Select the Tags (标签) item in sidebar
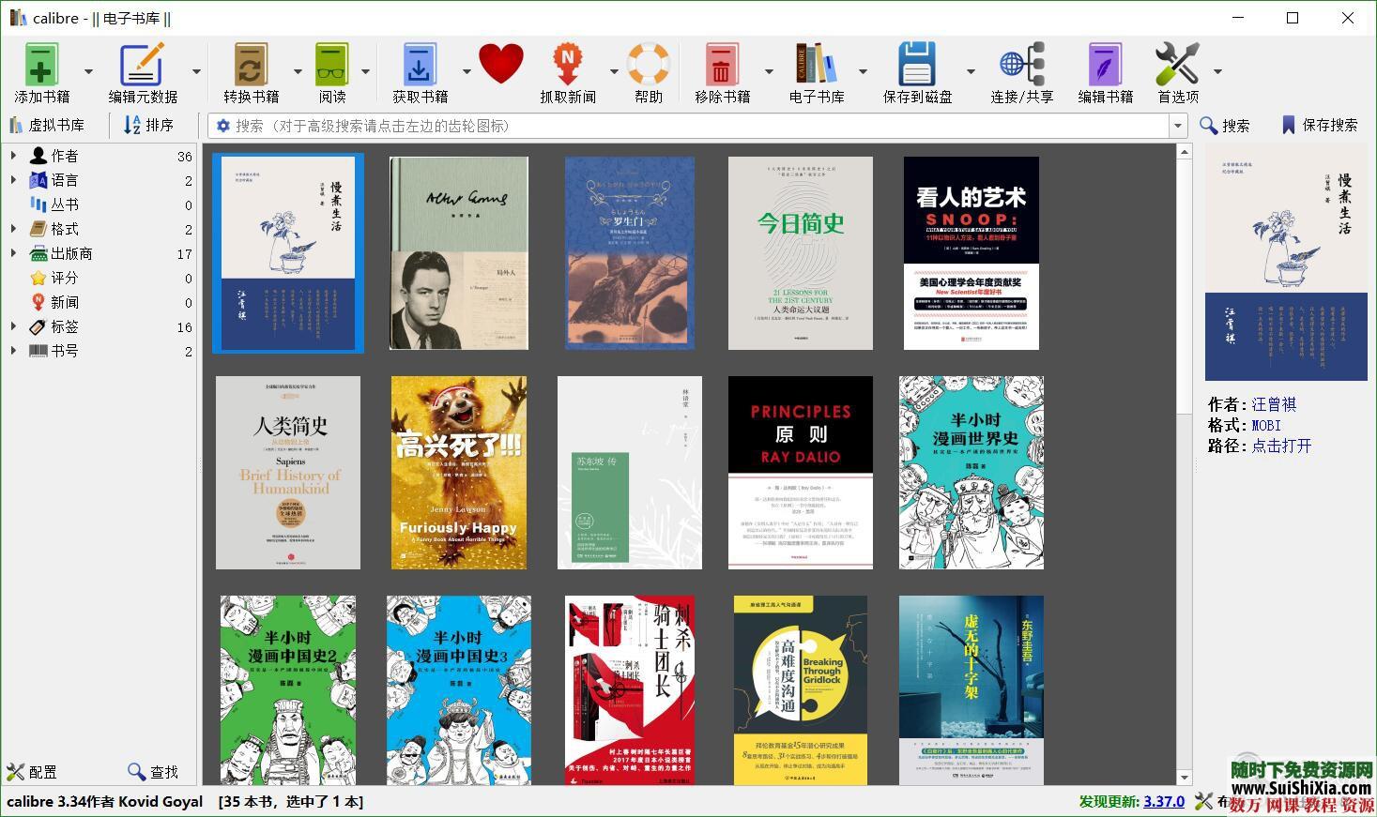The image size is (1377, 817). coord(64,326)
